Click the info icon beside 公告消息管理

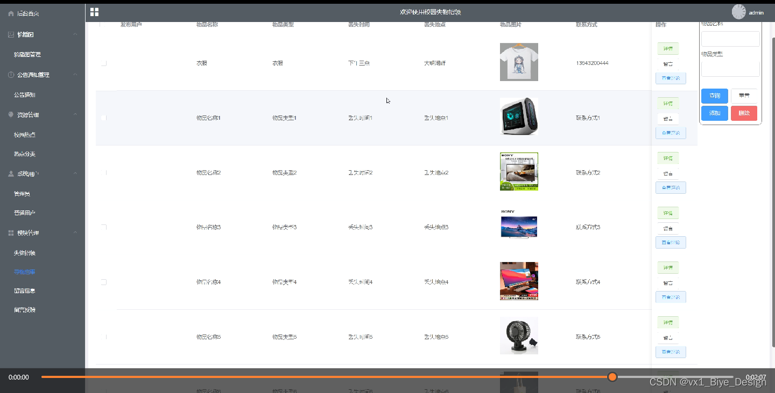11,75
